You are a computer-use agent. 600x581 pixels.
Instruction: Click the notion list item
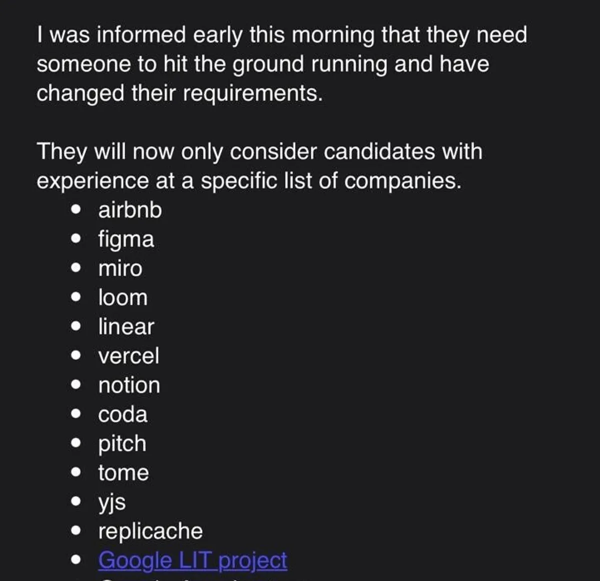[129, 385]
